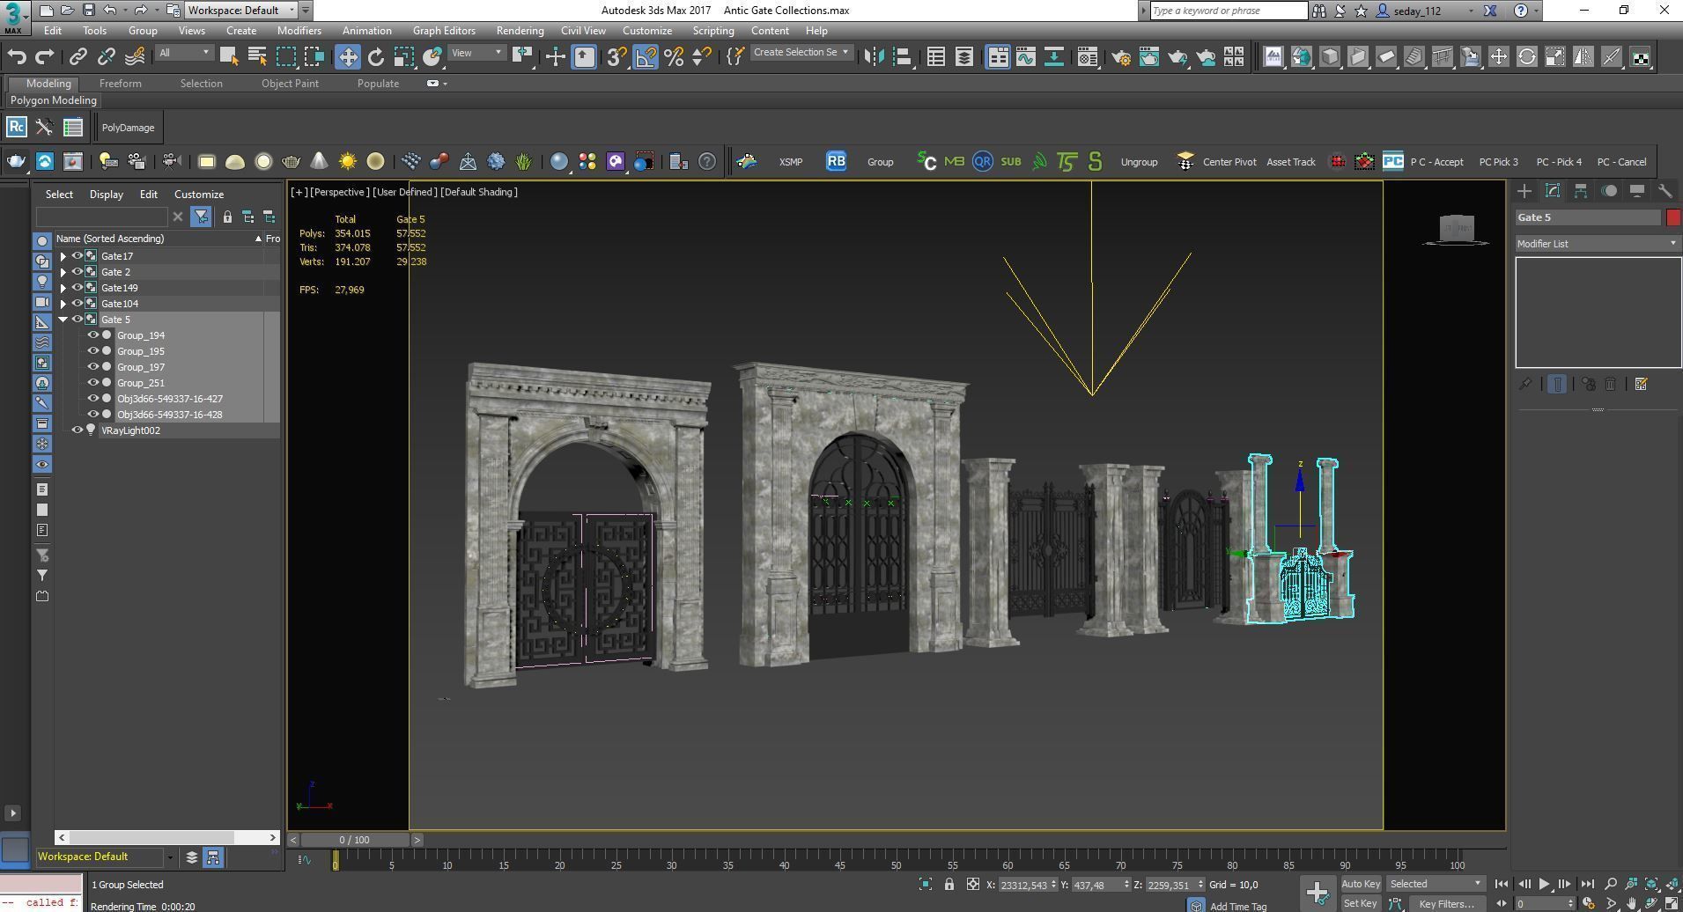1683x912 pixels.
Task: Open the Scripting menu
Action: coord(712,31)
